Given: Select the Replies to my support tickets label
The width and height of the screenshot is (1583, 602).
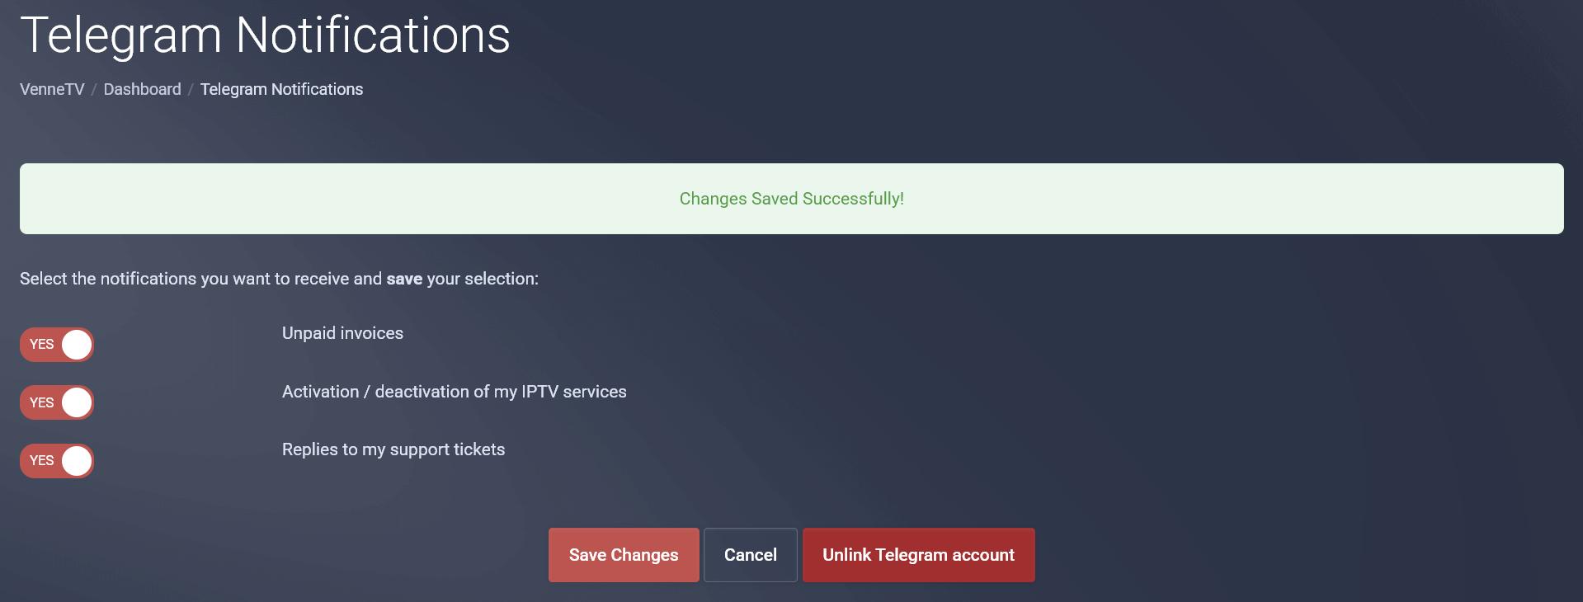Looking at the screenshot, I should click(x=393, y=449).
